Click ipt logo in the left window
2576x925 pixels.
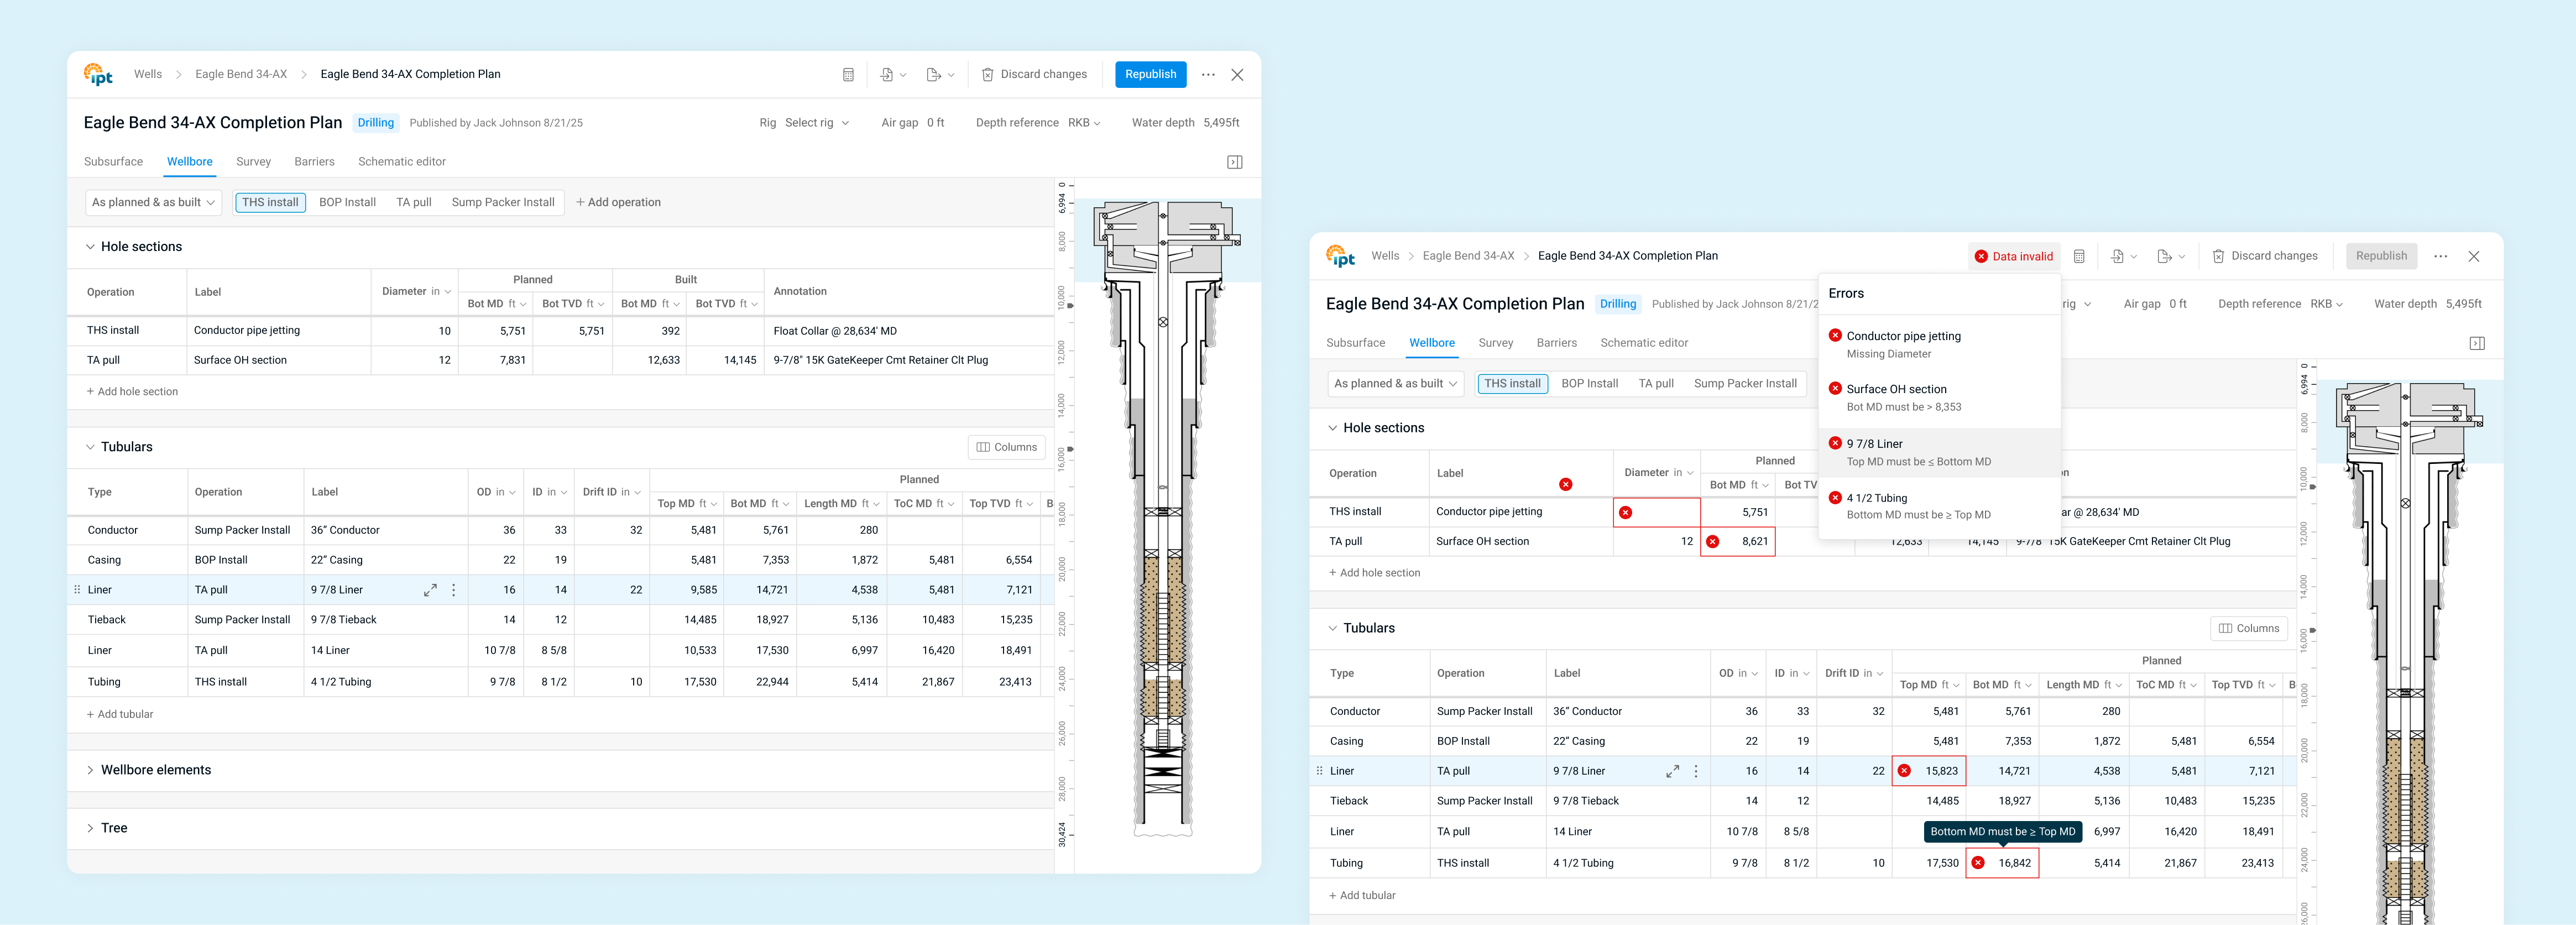[x=98, y=75]
